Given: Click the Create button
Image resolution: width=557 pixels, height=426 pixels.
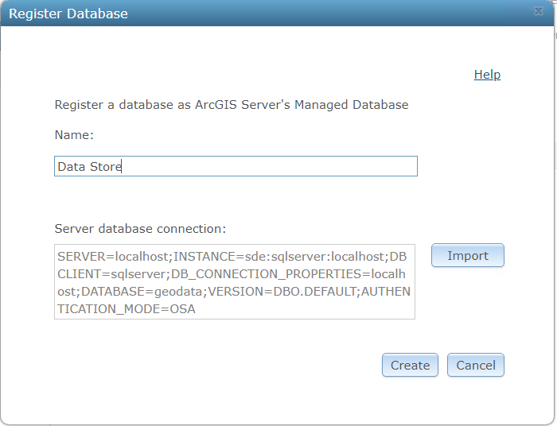Looking at the screenshot, I should tap(410, 365).
